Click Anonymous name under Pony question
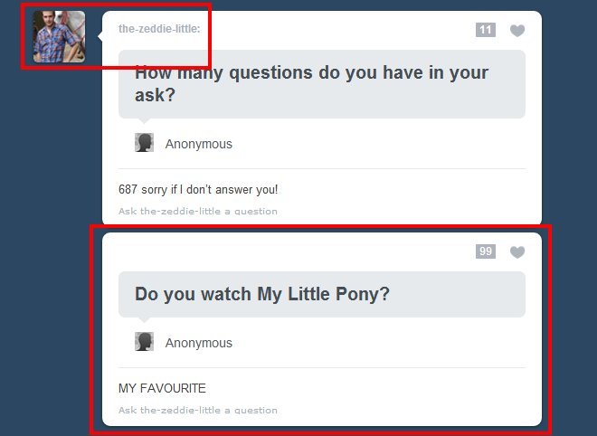Image resolution: width=597 pixels, height=436 pixels. point(198,343)
